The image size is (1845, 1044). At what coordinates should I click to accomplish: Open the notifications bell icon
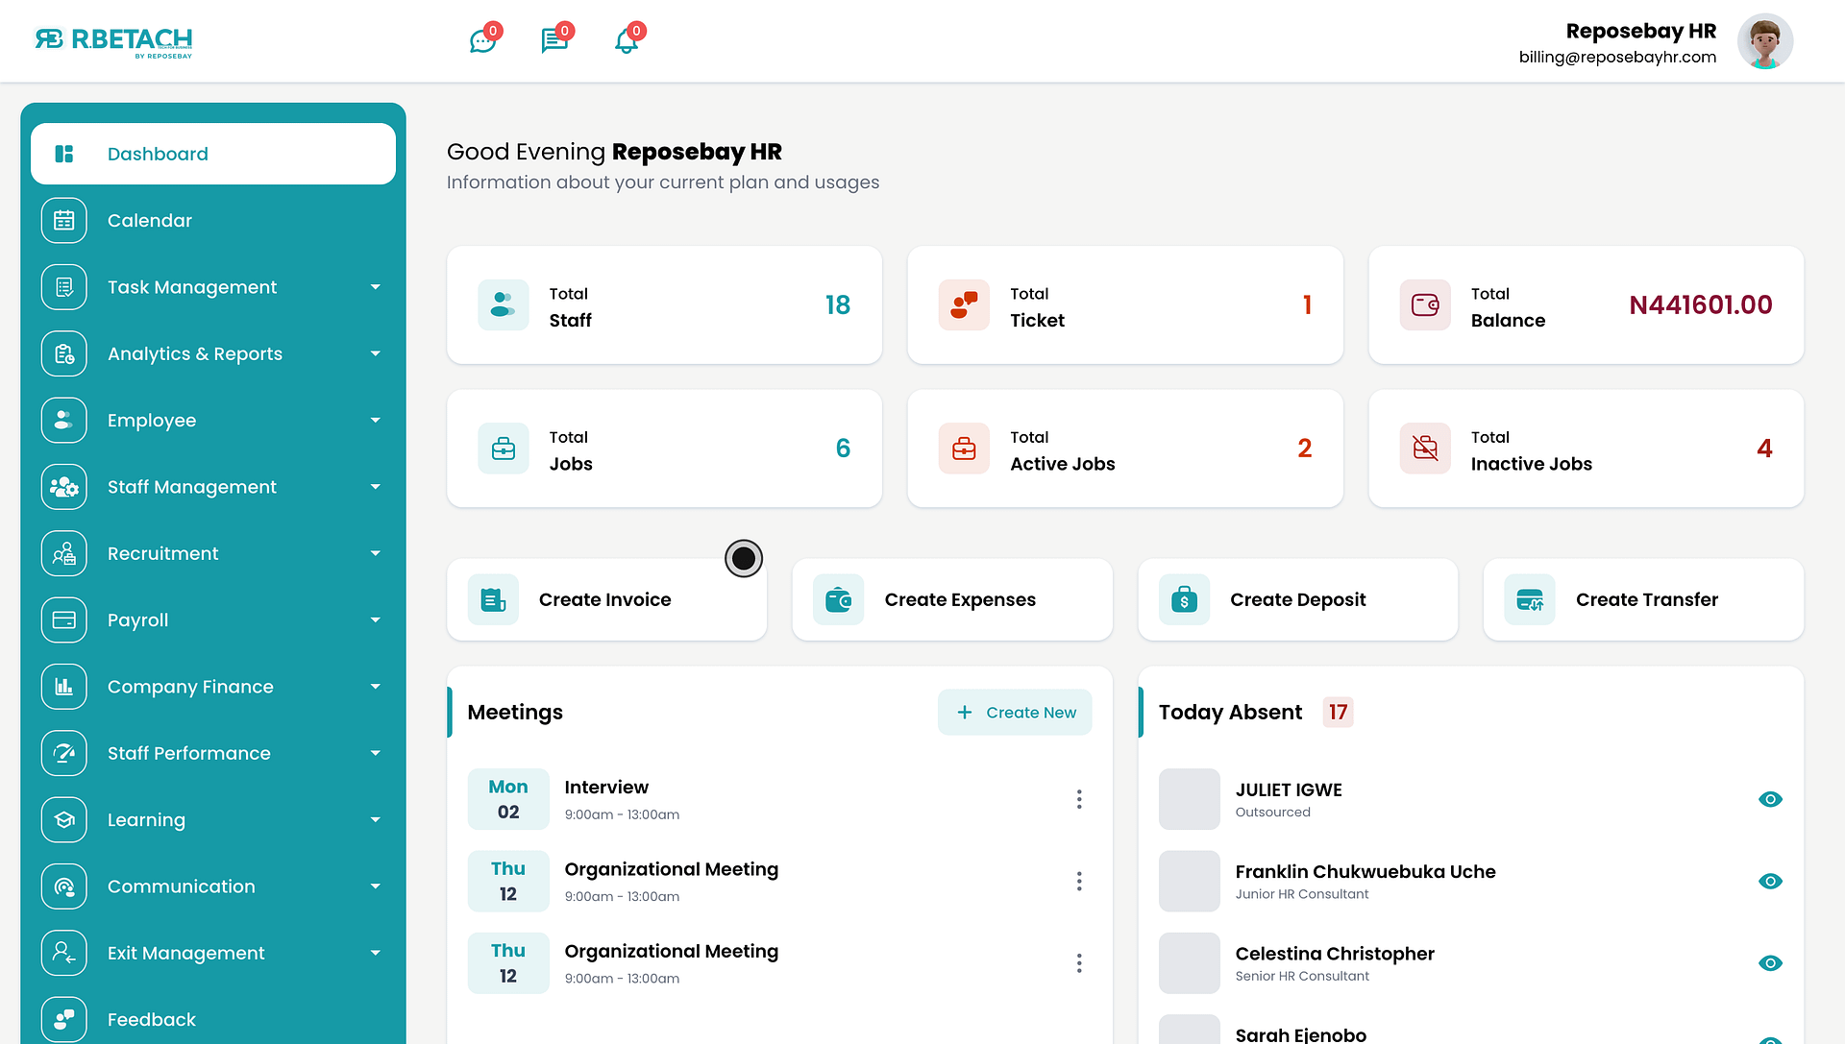pos(627,40)
